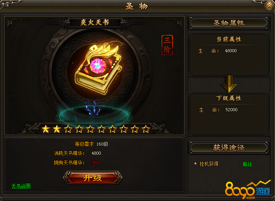
Task: Close the 圣物 window
Action: pyautogui.click(x=269, y=6)
